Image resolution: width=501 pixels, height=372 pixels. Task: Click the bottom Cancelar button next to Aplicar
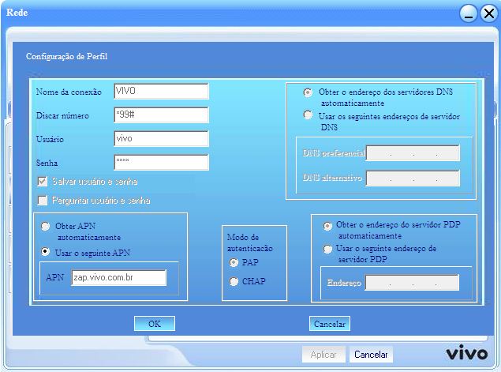[371, 355]
